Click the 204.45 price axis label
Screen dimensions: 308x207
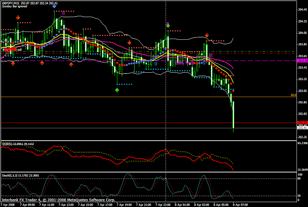click(303, 10)
